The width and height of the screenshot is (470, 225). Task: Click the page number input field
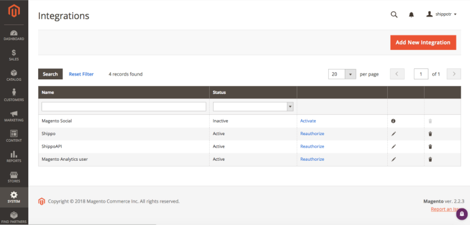click(x=421, y=74)
